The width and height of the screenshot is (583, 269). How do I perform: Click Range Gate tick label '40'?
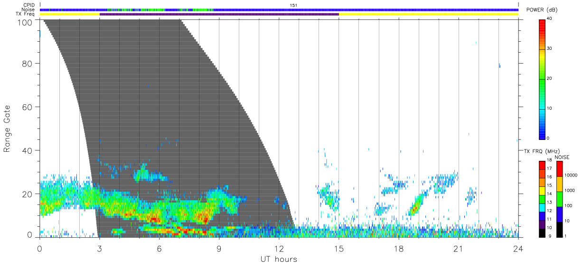pos(28,151)
